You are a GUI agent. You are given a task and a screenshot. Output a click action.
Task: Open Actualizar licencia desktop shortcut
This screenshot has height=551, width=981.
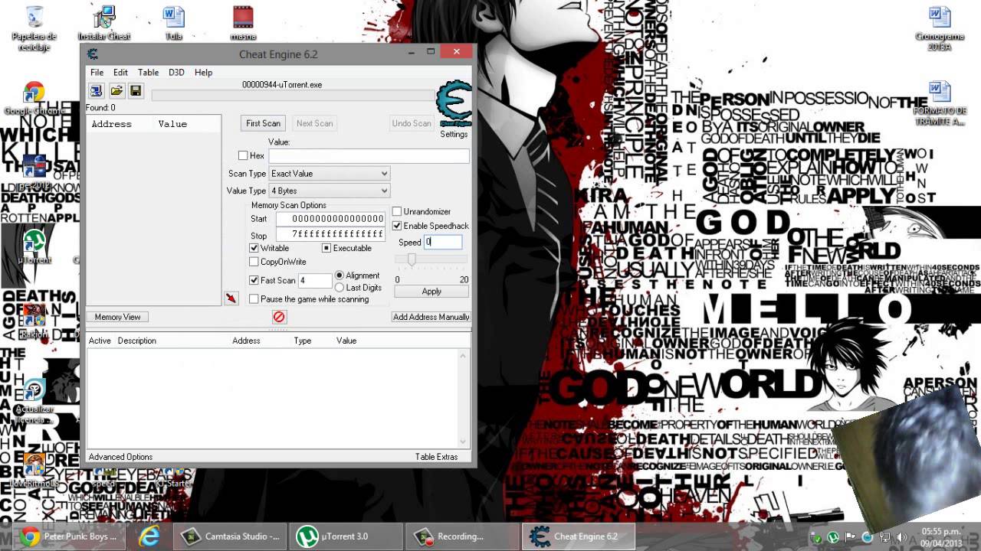click(34, 402)
